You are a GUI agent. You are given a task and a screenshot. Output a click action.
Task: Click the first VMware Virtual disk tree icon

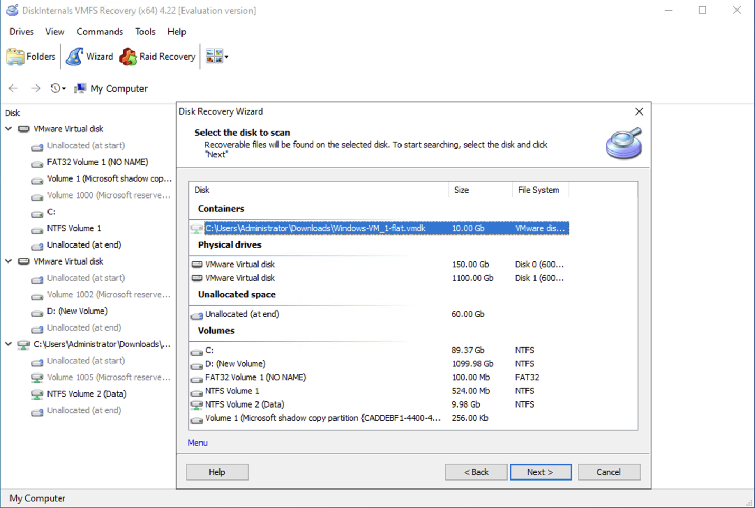tap(24, 129)
